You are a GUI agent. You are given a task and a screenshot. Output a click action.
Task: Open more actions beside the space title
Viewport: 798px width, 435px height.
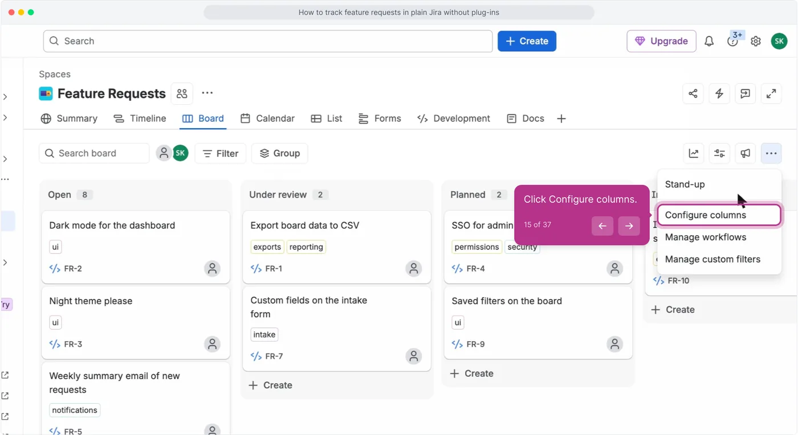pyautogui.click(x=207, y=93)
